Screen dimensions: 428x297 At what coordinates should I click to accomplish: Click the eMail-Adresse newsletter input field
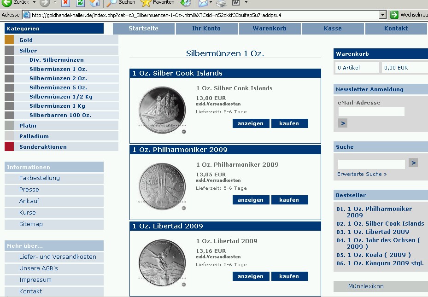pyautogui.click(x=371, y=111)
